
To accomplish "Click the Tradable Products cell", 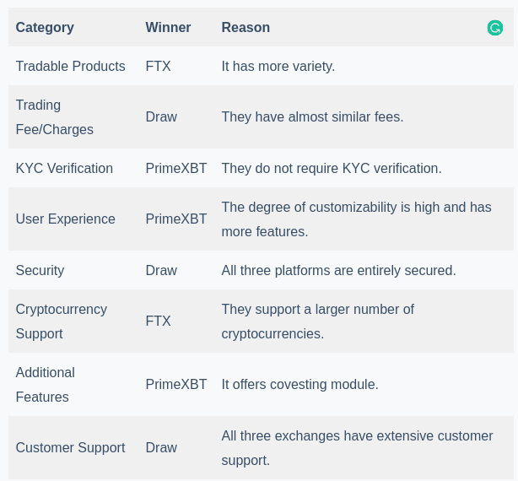I will pos(70,66).
